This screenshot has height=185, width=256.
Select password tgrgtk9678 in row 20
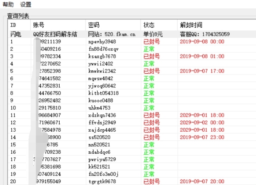point(102,182)
